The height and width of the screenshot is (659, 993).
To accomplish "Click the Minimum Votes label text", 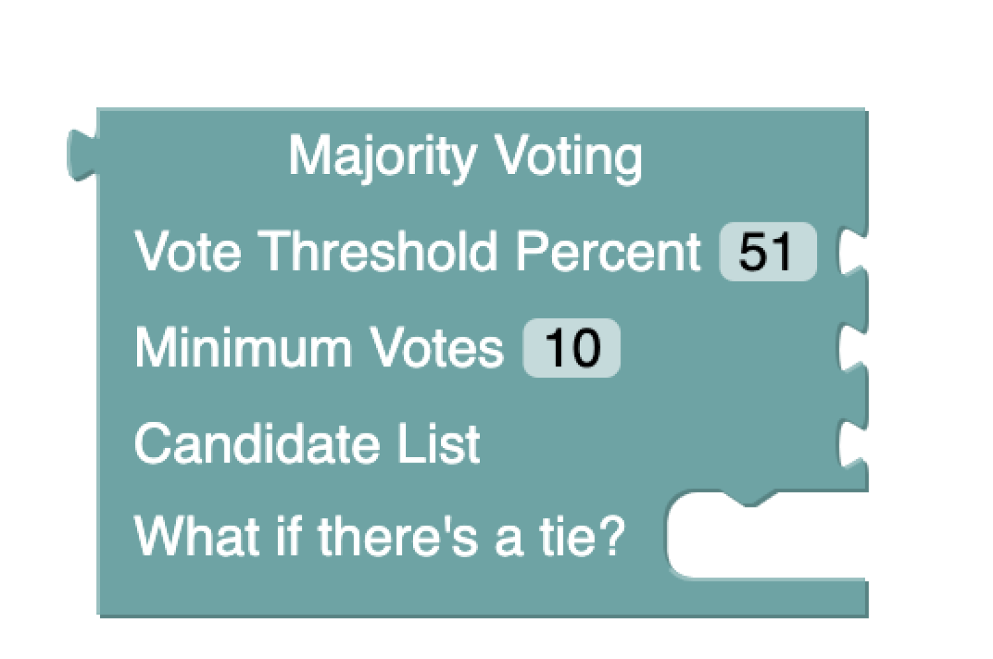I will (x=318, y=348).
